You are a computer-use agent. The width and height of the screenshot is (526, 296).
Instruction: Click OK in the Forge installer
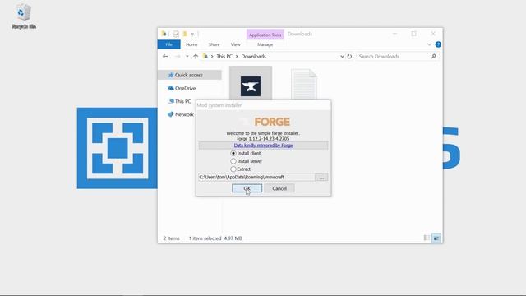tap(247, 188)
